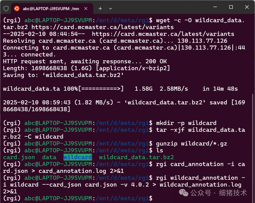Image resolution: width=255 pixels, height=203 pixels.
Task: Click the highlighted wildcard directory name
Action: [78, 157]
